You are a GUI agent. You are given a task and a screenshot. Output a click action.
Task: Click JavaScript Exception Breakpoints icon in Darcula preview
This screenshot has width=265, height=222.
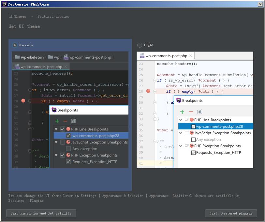pyautogui.click(x=68, y=142)
